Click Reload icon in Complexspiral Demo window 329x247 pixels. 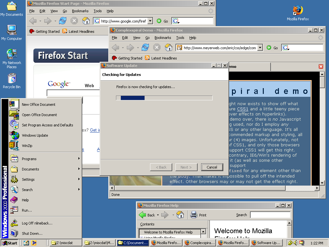pyautogui.click(x=145, y=48)
